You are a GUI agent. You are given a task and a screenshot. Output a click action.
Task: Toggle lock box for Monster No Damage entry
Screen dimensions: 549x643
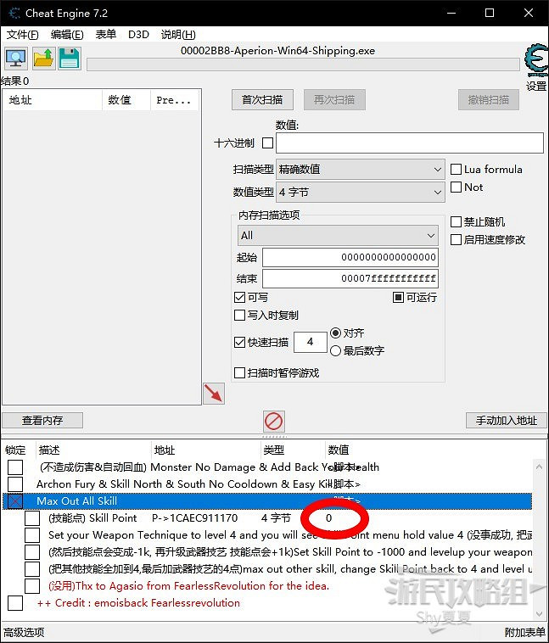[15, 467]
